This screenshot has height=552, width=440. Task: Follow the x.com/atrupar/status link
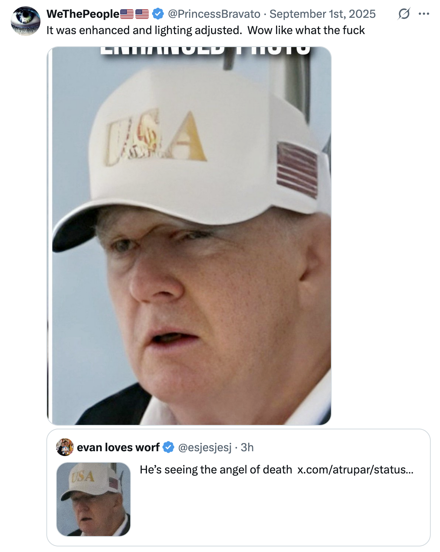pos(355,469)
